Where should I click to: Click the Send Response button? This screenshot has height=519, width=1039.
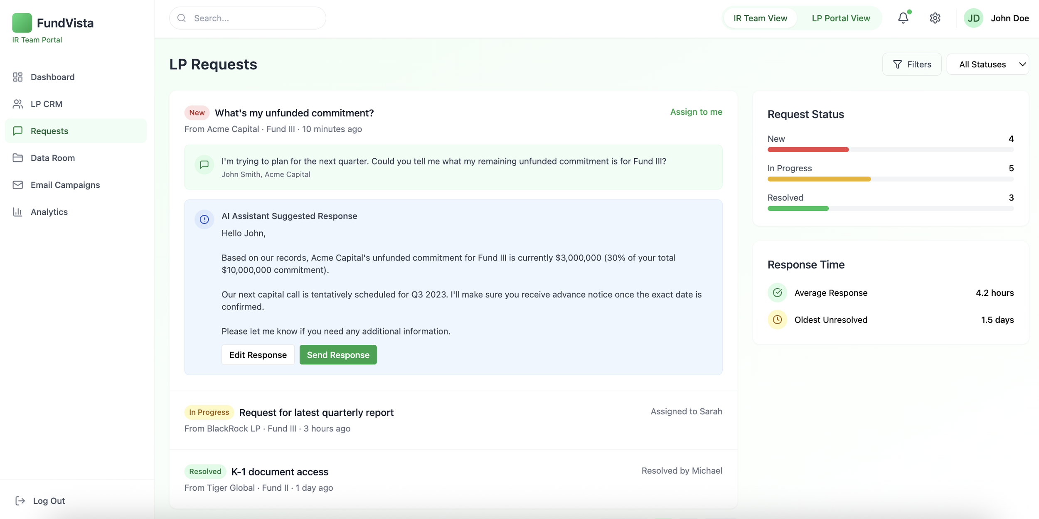point(337,355)
